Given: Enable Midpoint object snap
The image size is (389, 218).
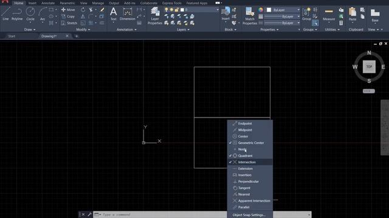Looking at the screenshot, I should click(250, 130).
